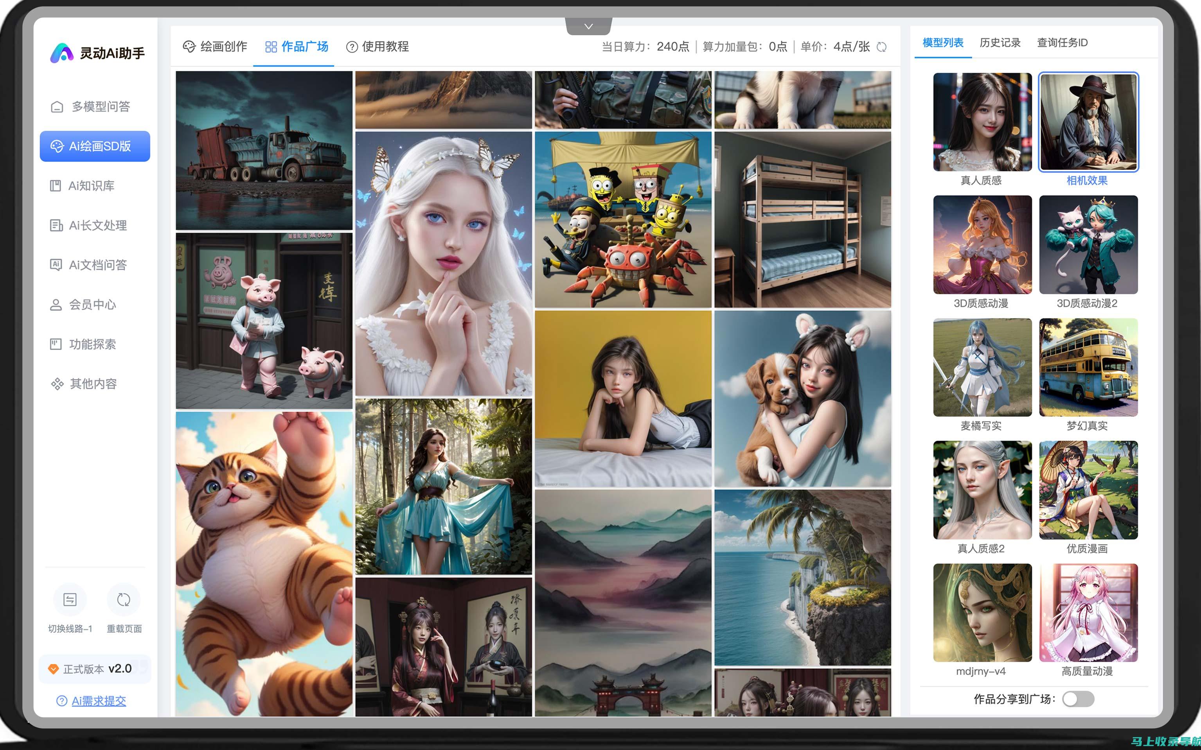The image size is (1201, 750).
Task: Click 当日算力：240点 text
Action: click(x=645, y=47)
